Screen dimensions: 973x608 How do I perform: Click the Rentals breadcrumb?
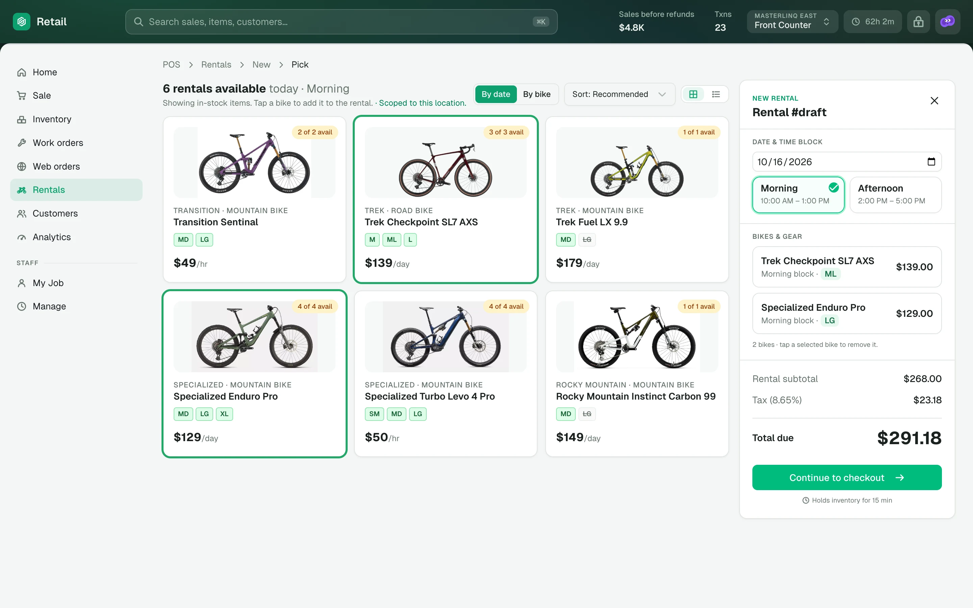coord(216,65)
